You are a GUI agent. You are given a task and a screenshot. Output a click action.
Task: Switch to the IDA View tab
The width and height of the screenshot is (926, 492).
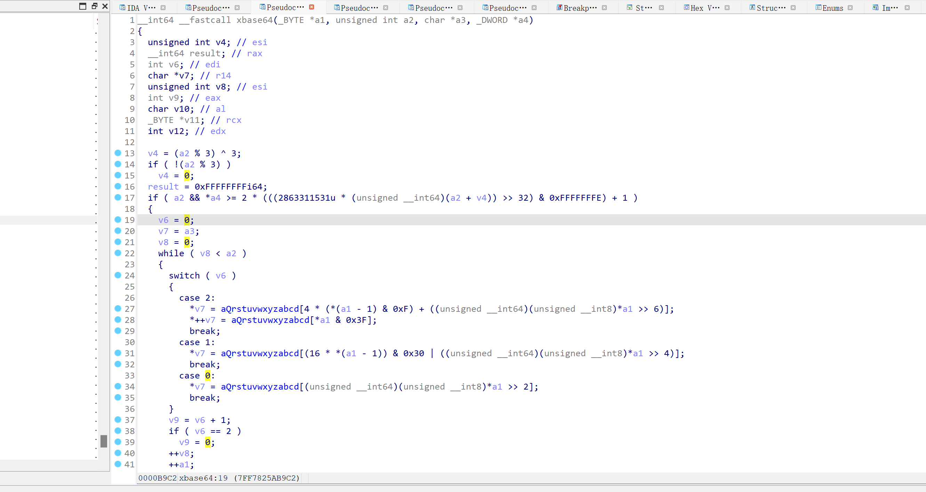141,8
